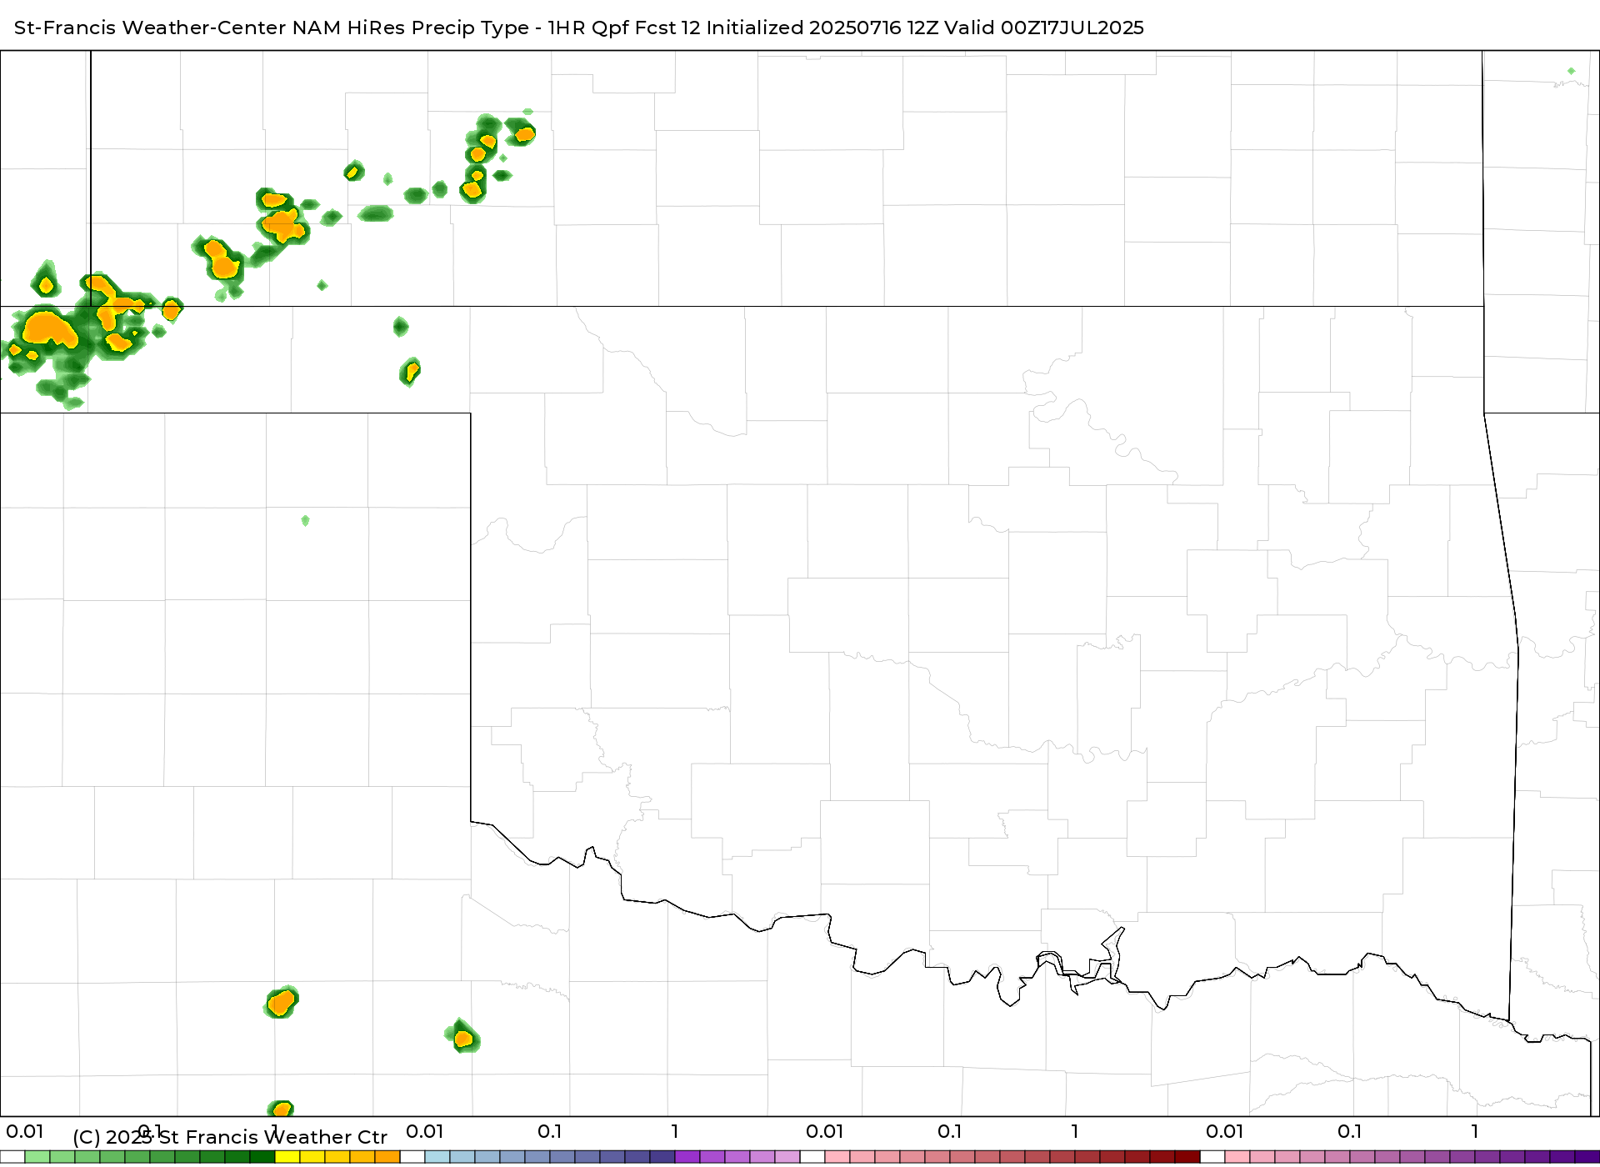The height and width of the screenshot is (1167, 1600).
Task: Select the 0.01 label above the green scale
Action: click(x=24, y=1131)
